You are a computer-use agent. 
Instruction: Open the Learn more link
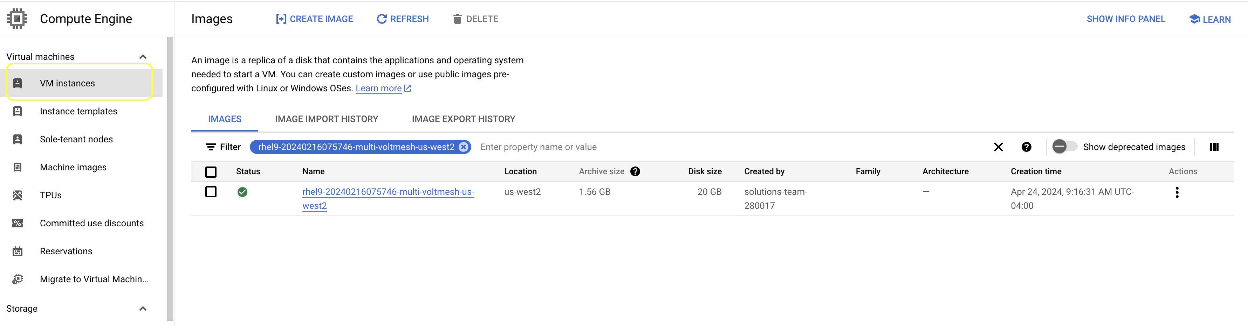click(x=378, y=88)
